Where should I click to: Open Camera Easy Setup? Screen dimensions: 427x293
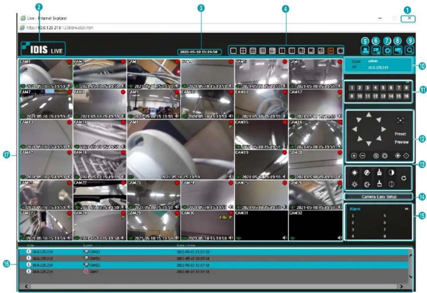pyautogui.click(x=379, y=197)
